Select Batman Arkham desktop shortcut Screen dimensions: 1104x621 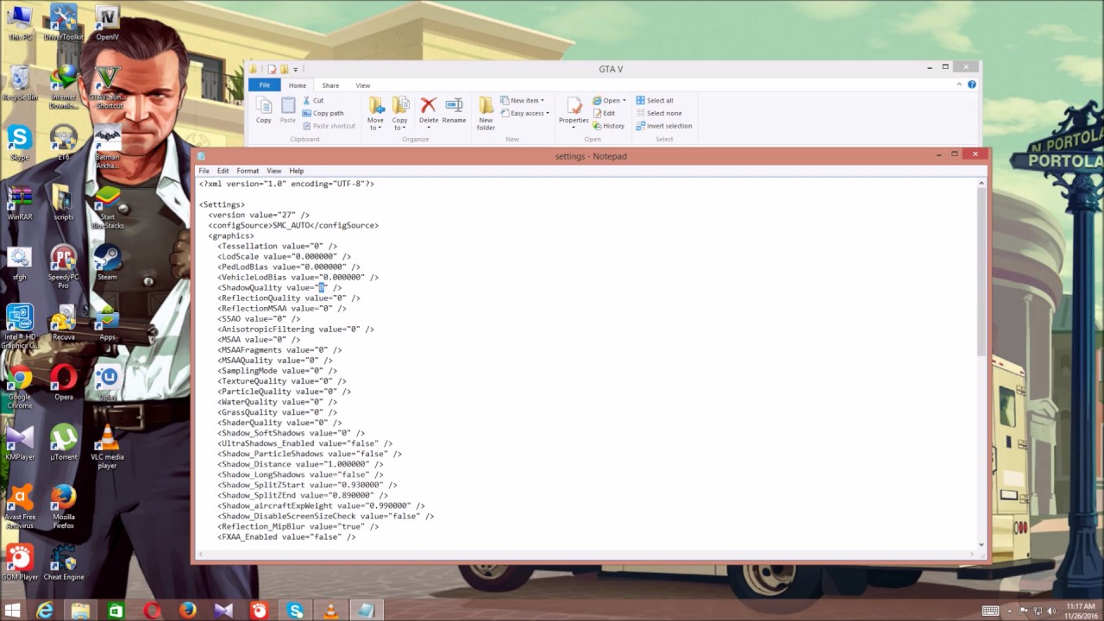107,147
